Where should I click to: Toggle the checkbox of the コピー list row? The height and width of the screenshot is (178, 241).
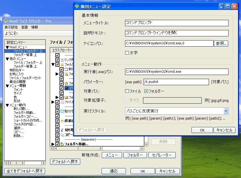[x=57, y=135]
